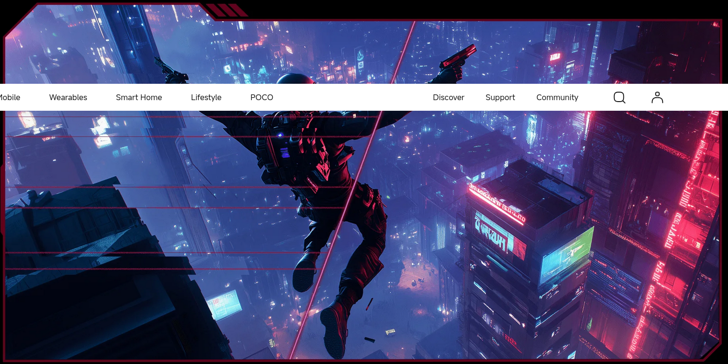
Task: Click the search magnifier icon
Action: click(x=619, y=98)
